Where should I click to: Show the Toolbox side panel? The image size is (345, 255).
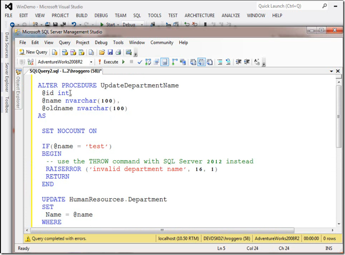click(x=7, y=105)
